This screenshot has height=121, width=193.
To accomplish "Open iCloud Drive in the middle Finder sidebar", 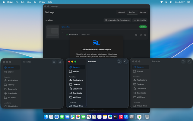I will (78, 106).
